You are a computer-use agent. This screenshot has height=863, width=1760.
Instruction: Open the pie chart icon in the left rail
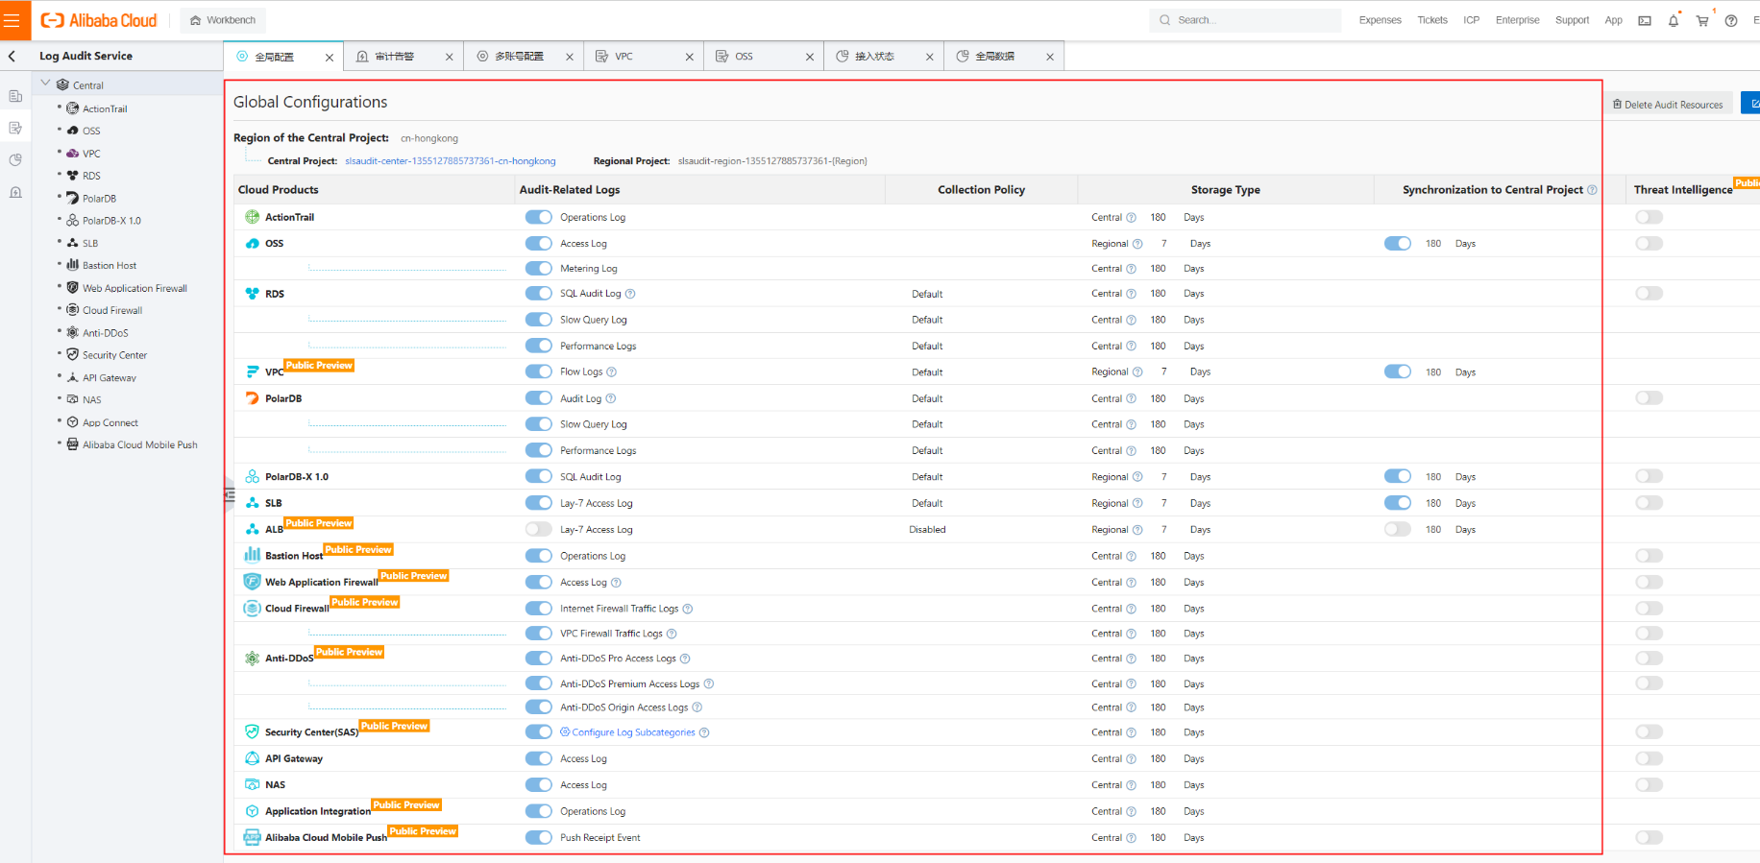click(15, 159)
